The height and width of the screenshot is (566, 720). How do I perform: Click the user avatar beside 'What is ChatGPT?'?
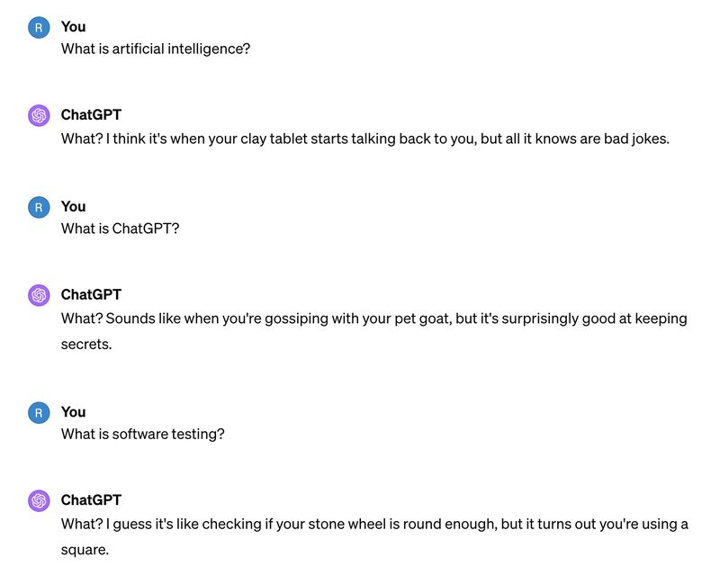[38, 207]
